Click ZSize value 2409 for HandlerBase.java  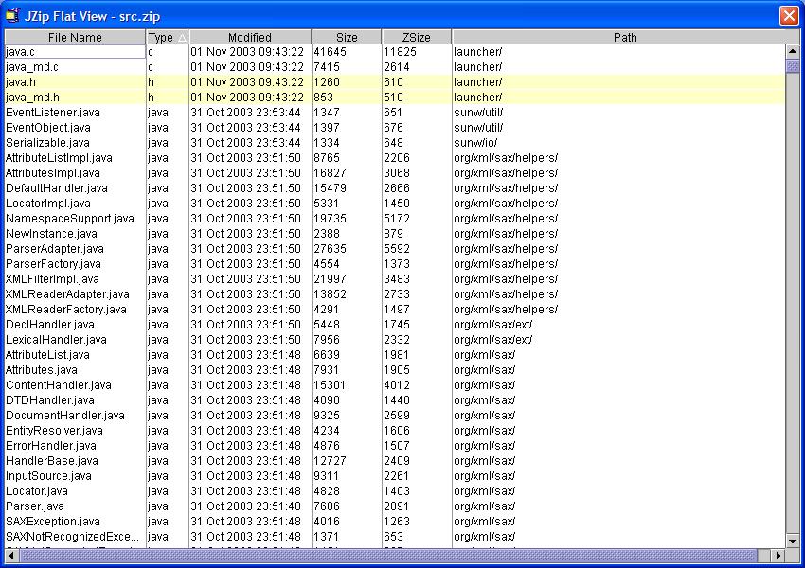click(397, 461)
